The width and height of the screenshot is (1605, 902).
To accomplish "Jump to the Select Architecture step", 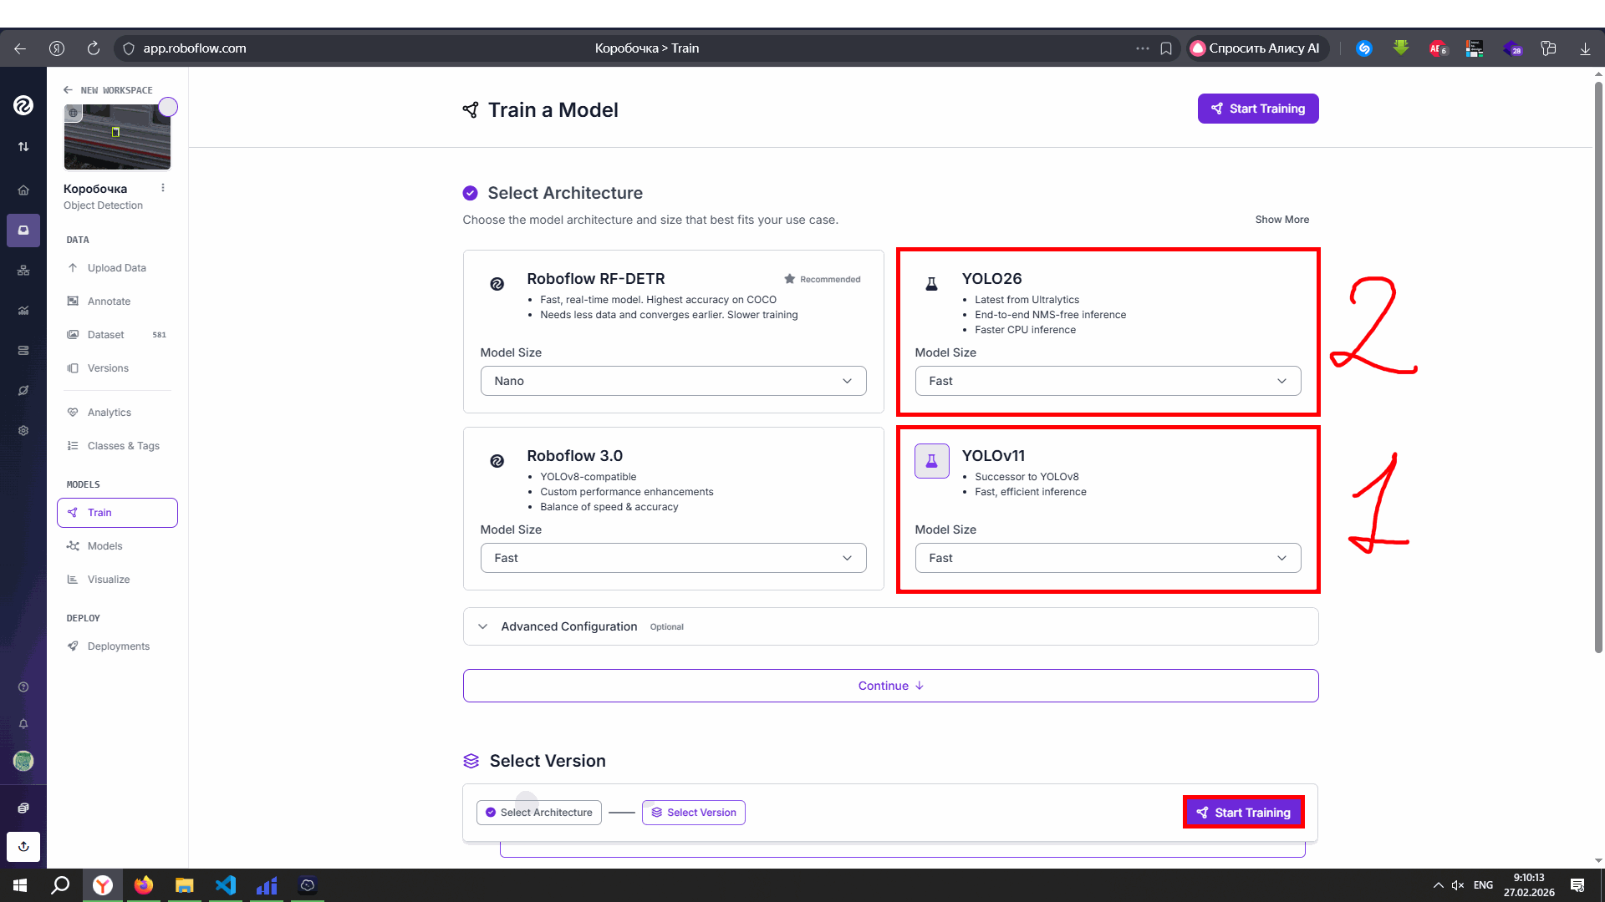I will pos(538,813).
